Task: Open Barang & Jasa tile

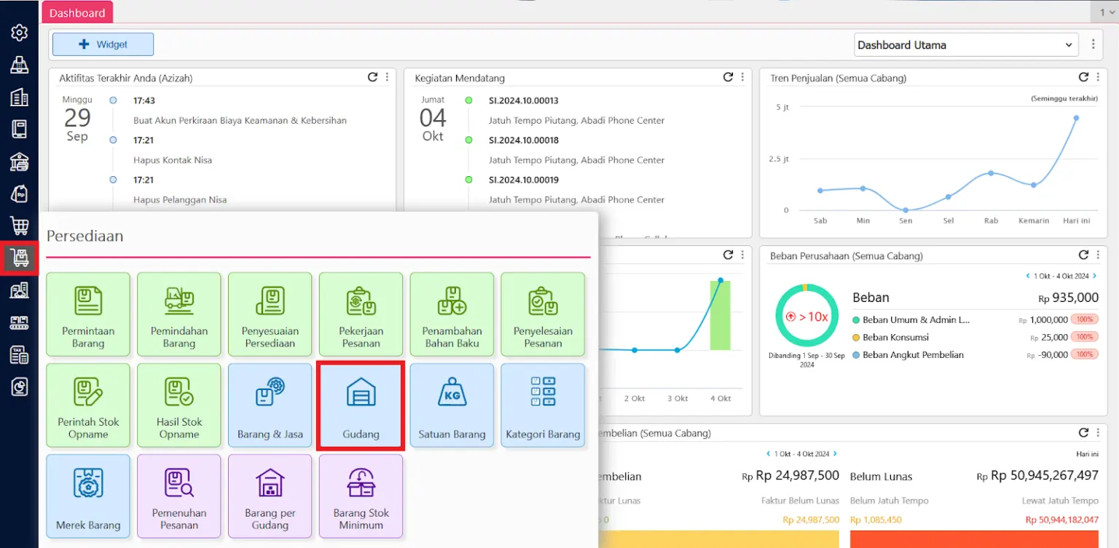Action: (270, 405)
